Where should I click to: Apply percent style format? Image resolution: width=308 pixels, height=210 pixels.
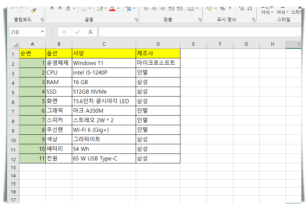coord(222,8)
